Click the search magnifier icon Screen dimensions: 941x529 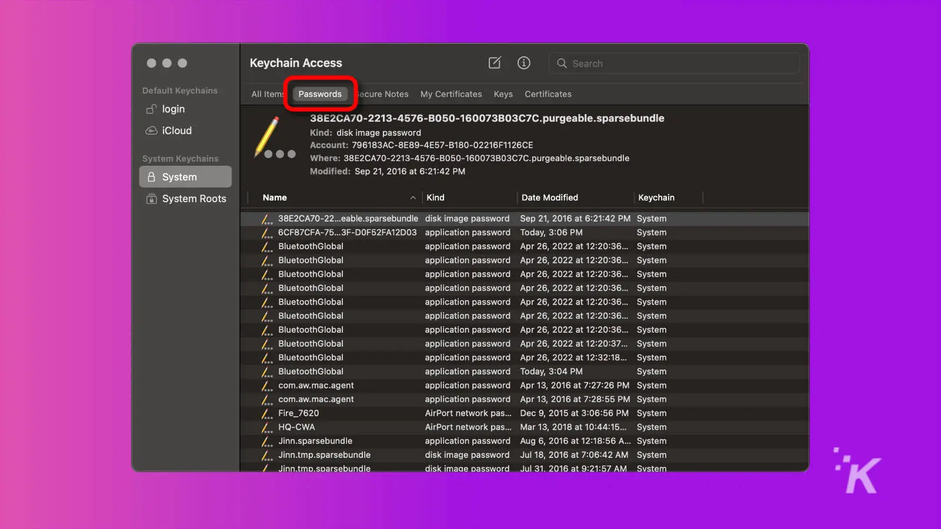pyautogui.click(x=562, y=63)
